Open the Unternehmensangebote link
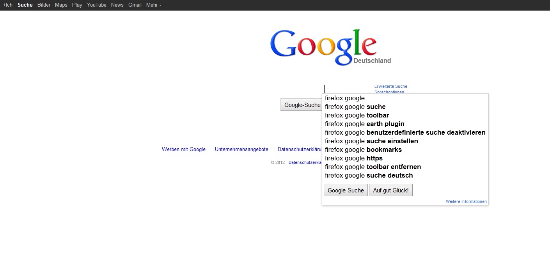 pyautogui.click(x=241, y=149)
